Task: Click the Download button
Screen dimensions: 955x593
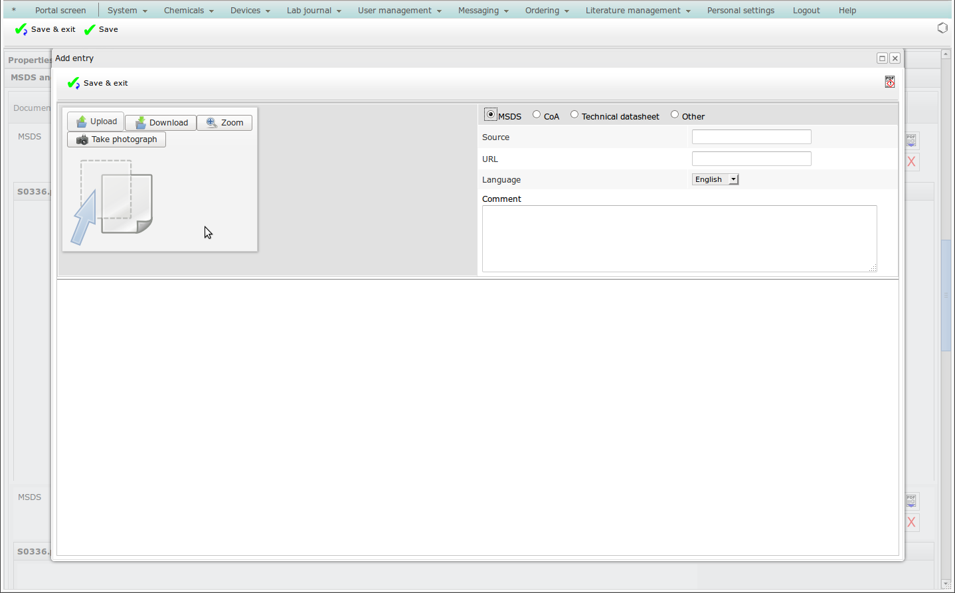Action: click(161, 123)
